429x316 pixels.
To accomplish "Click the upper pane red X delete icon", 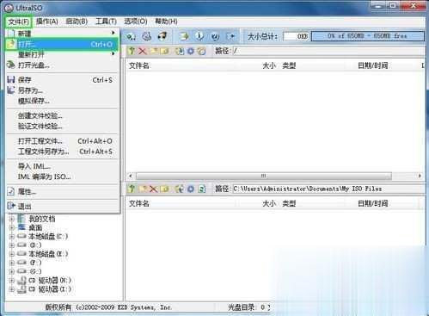I will point(143,51).
